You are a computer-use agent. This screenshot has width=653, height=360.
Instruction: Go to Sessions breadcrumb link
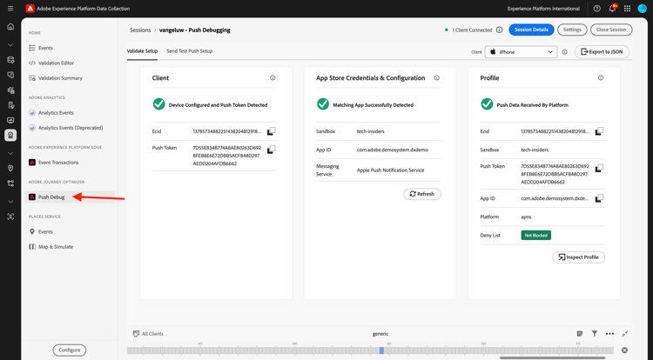coord(140,30)
